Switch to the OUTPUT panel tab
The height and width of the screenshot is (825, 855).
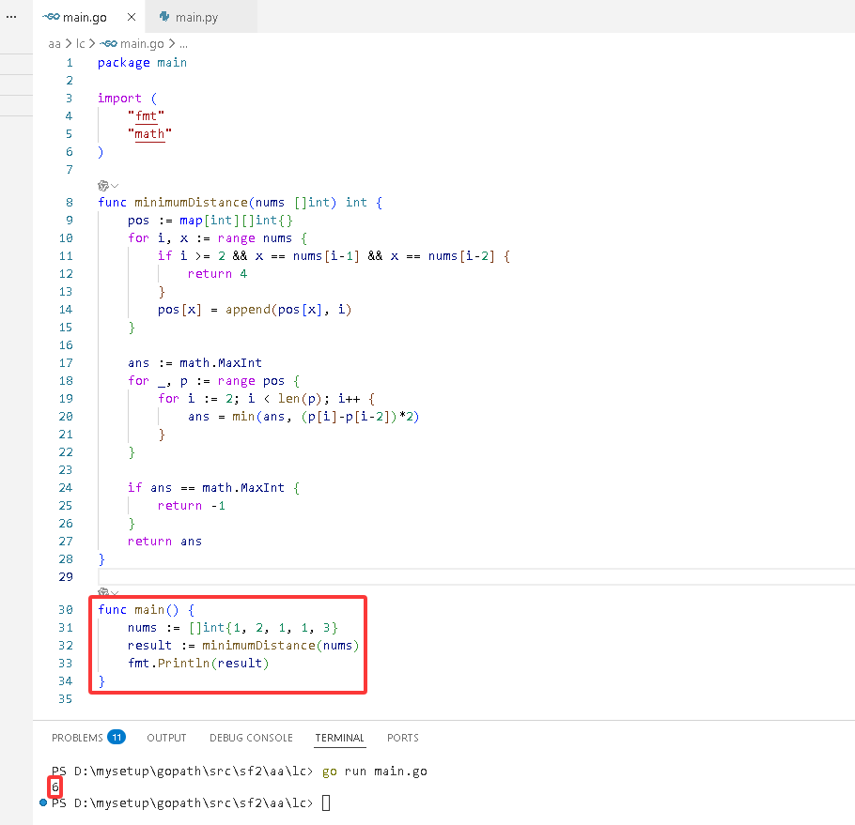pyautogui.click(x=166, y=738)
